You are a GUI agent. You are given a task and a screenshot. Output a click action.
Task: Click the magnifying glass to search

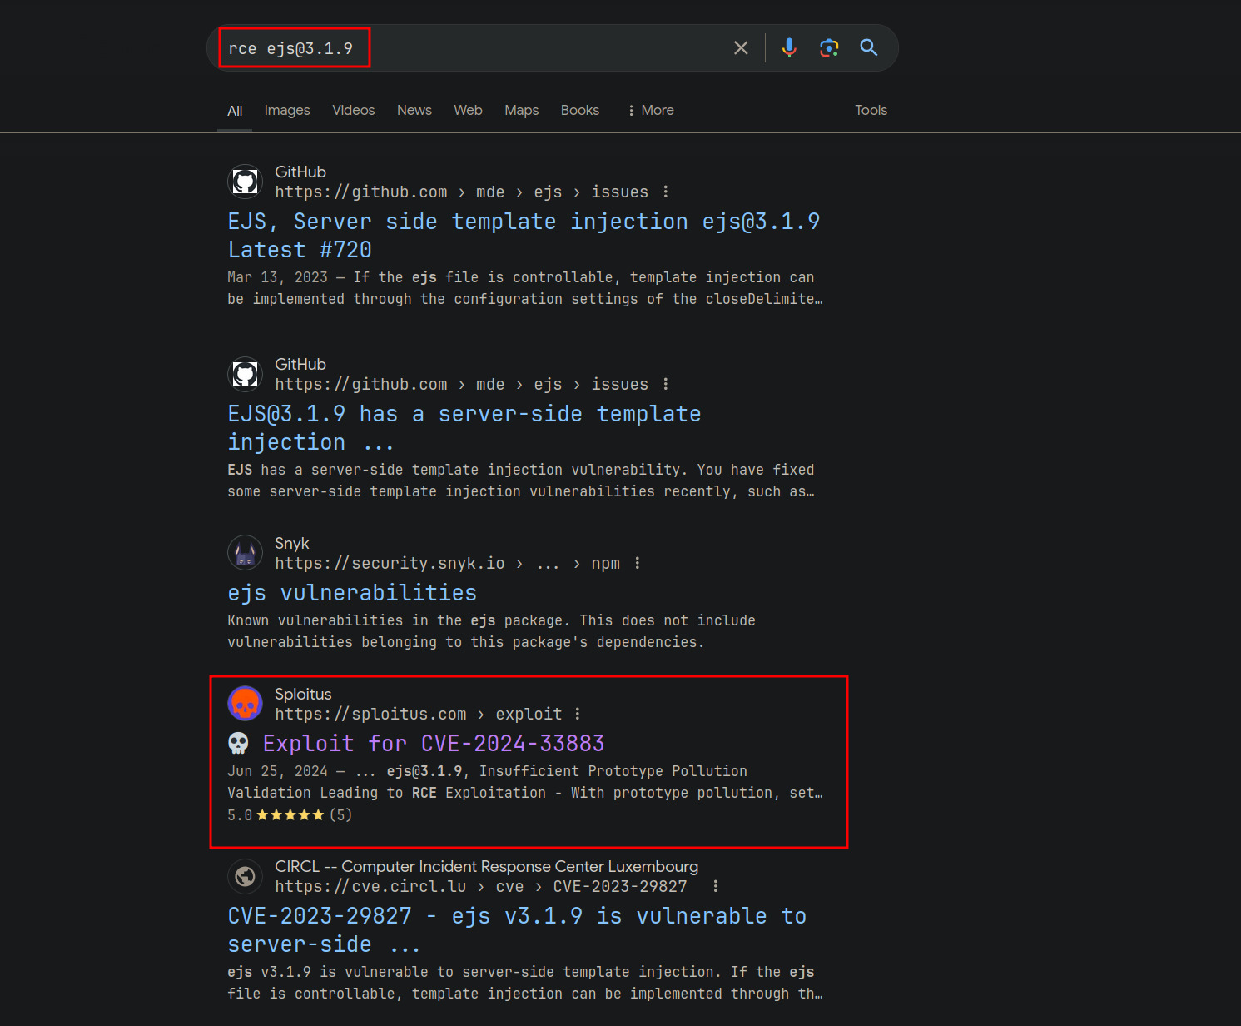pyautogui.click(x=868, y=47)
